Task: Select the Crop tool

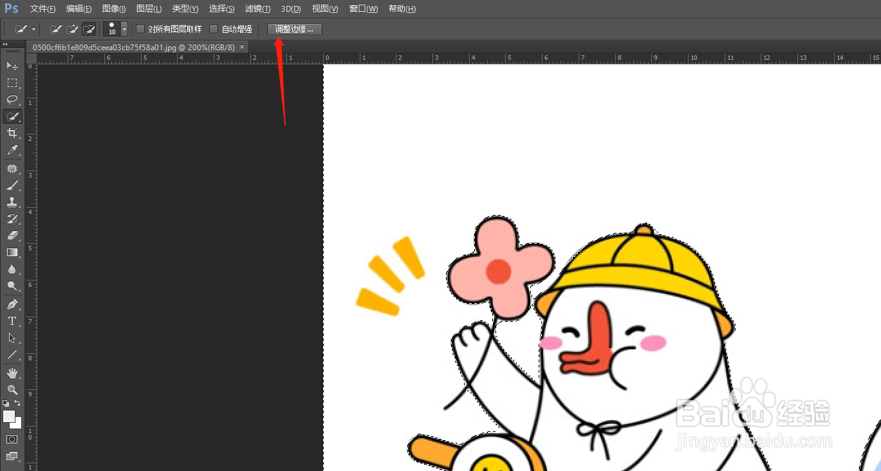Action: 12,133
